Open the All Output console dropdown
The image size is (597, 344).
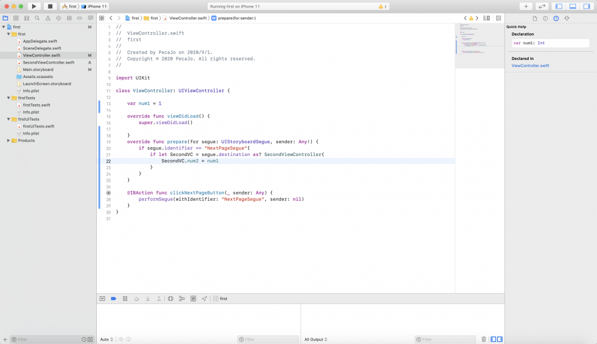tap(315, 339)
